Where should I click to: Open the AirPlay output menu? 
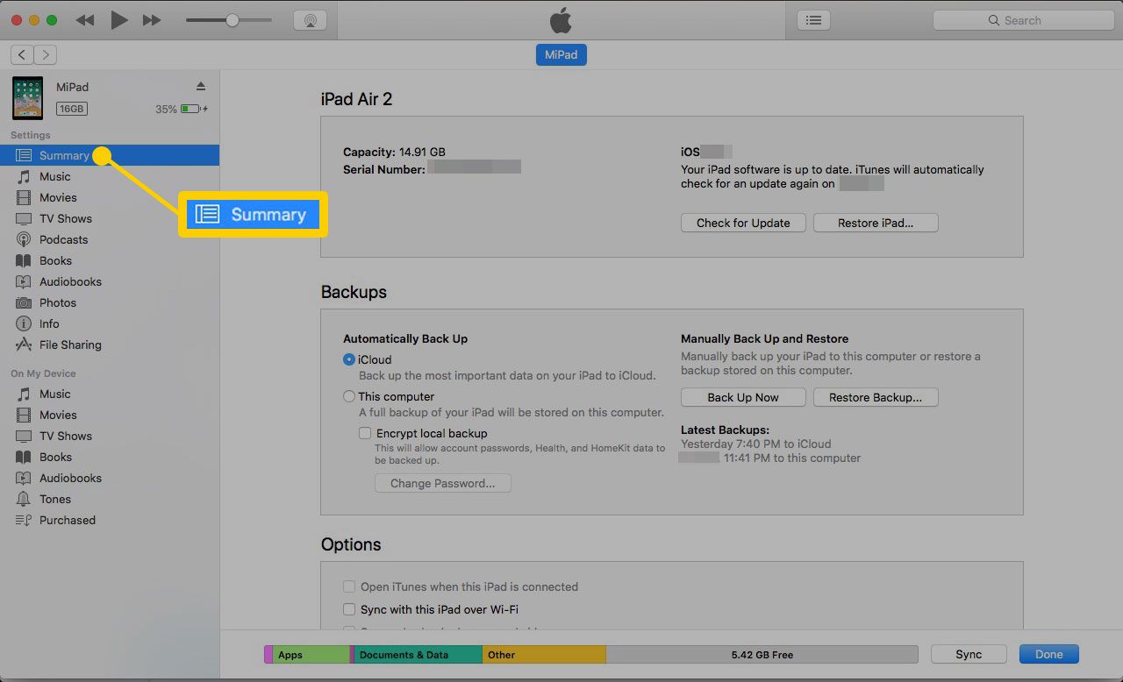coord(310,20)
